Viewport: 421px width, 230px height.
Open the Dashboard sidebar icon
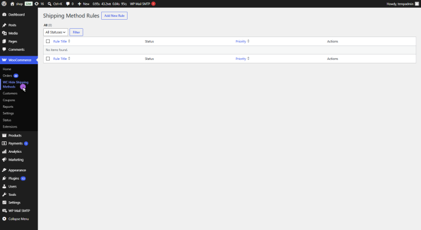(4, 14)
